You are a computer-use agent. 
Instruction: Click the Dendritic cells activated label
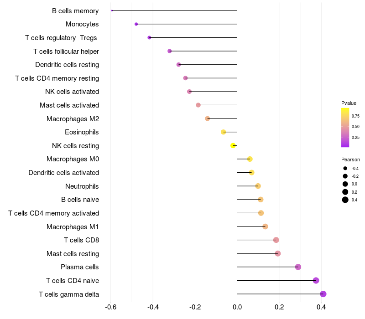(x=63, y=173)
